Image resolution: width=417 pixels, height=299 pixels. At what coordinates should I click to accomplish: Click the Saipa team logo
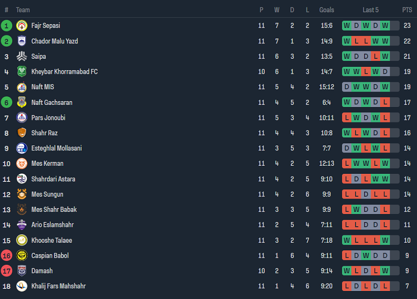(21, 56)
